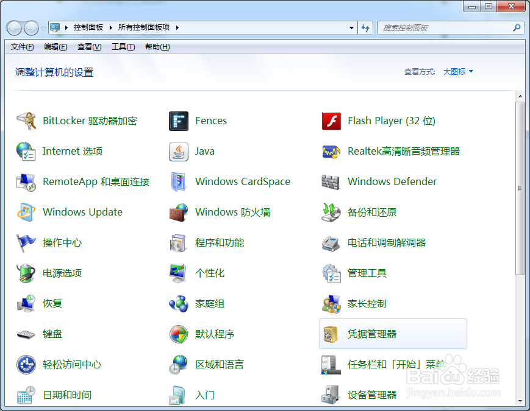The height and width of the screenshot is (411, 530).
Task: Open the 程序和功能 icon
Action: click(x=179, y=242)
